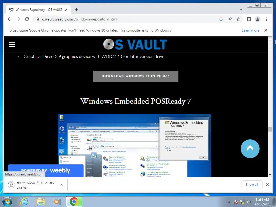
Task: Share this page using share icon
Action: coord(230,19)
